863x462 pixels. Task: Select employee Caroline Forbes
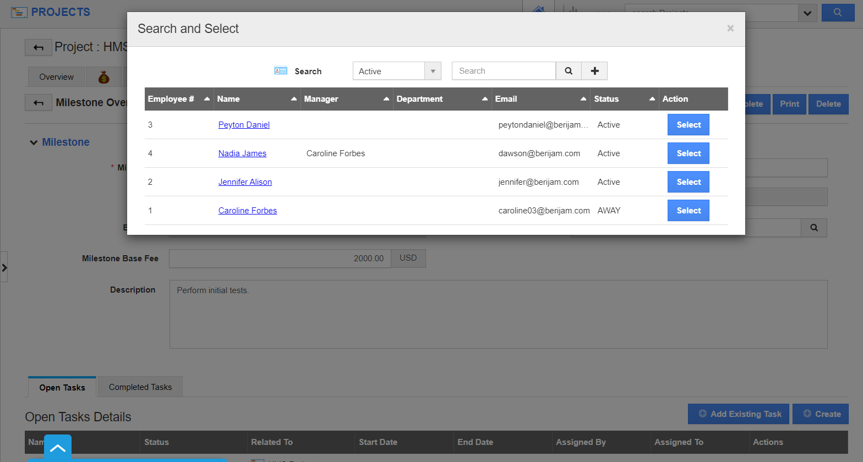click(x=688, y=211)
